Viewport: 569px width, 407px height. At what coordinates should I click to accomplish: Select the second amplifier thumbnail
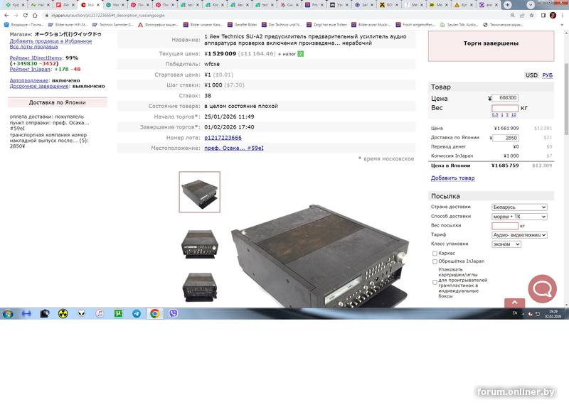pos(200,244)
